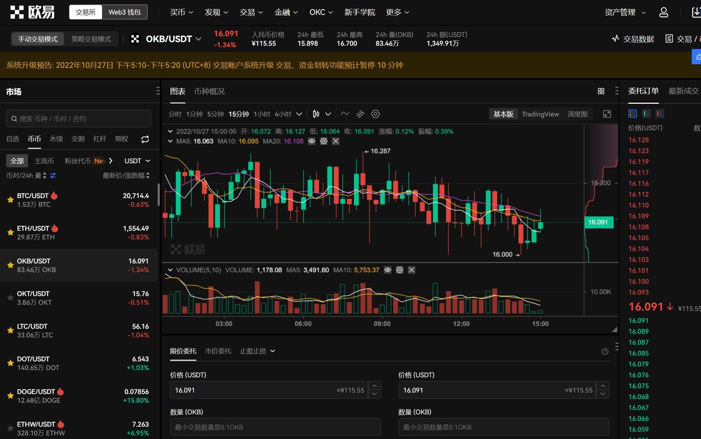Viewport: 701px width, 439px height.
Task: Favorite the OKT/USDT pair by clicking its star
Action: [10, 298]
